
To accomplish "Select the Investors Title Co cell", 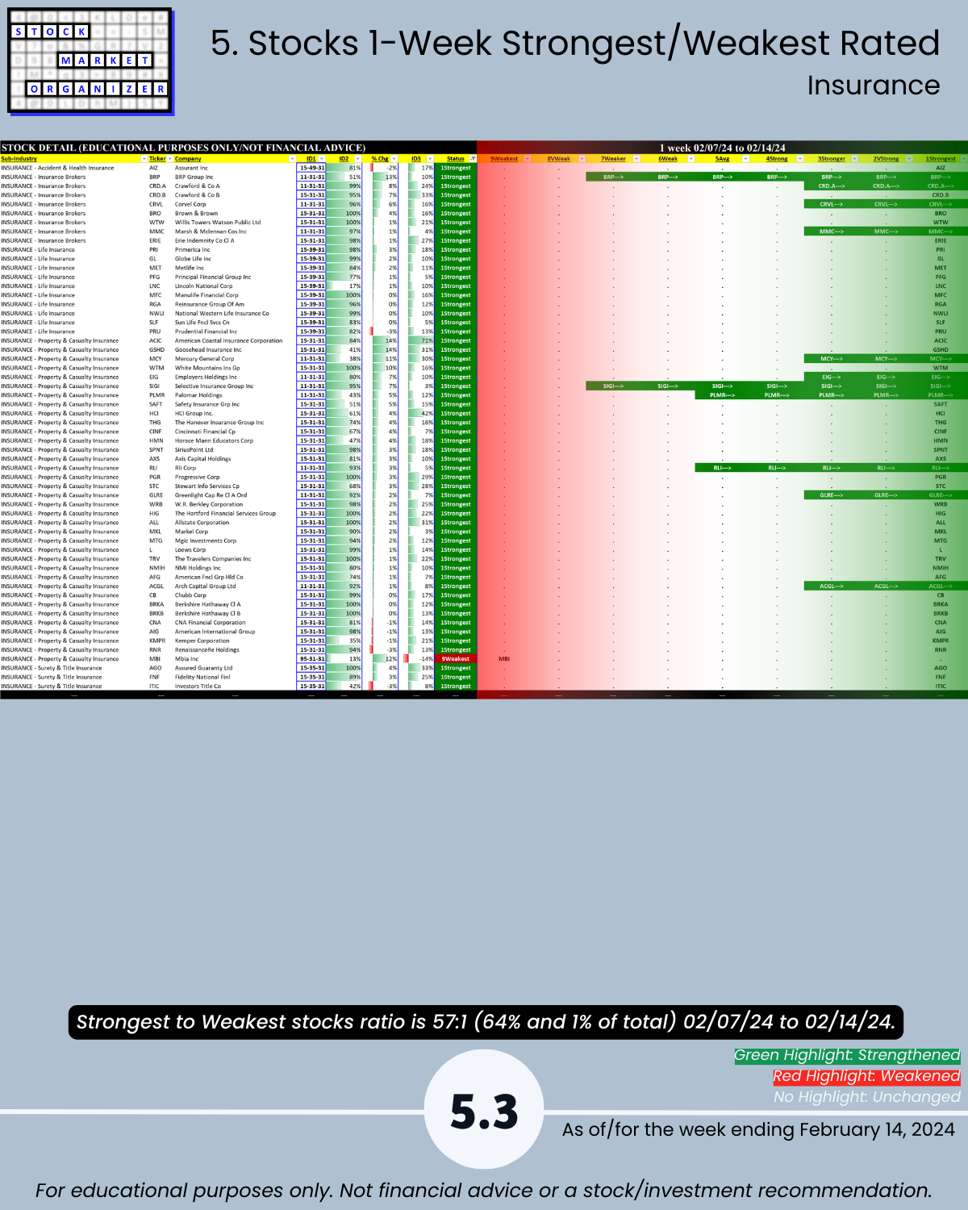I will click(x=235, y=686).
